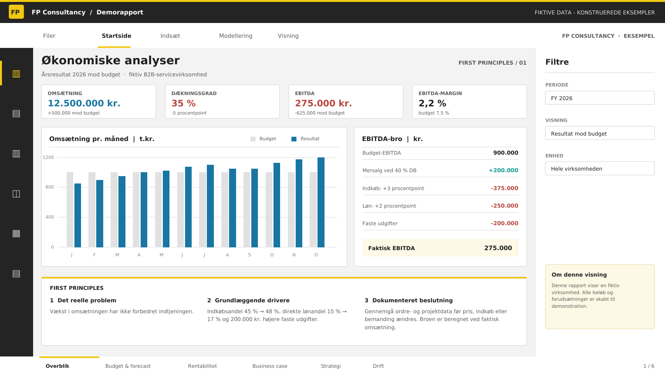Select the EBITDA-margin KPI card
This screenshot has height=374, width=665.
469,101
